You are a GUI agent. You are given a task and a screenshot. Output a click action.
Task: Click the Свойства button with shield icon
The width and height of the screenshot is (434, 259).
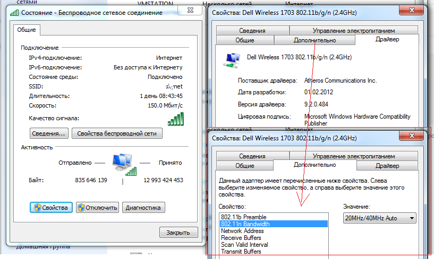tap(51, 208)
